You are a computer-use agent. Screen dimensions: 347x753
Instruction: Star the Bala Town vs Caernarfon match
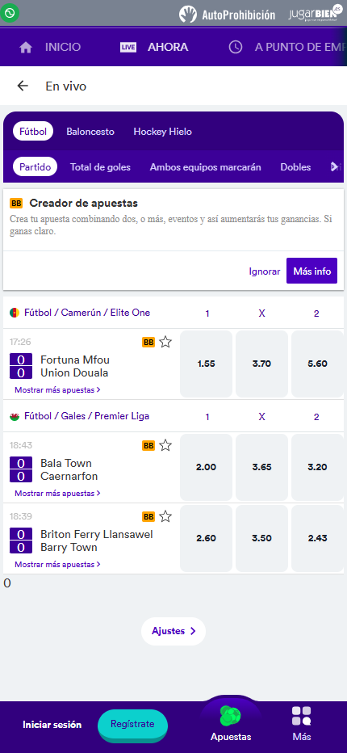point(165,445)
